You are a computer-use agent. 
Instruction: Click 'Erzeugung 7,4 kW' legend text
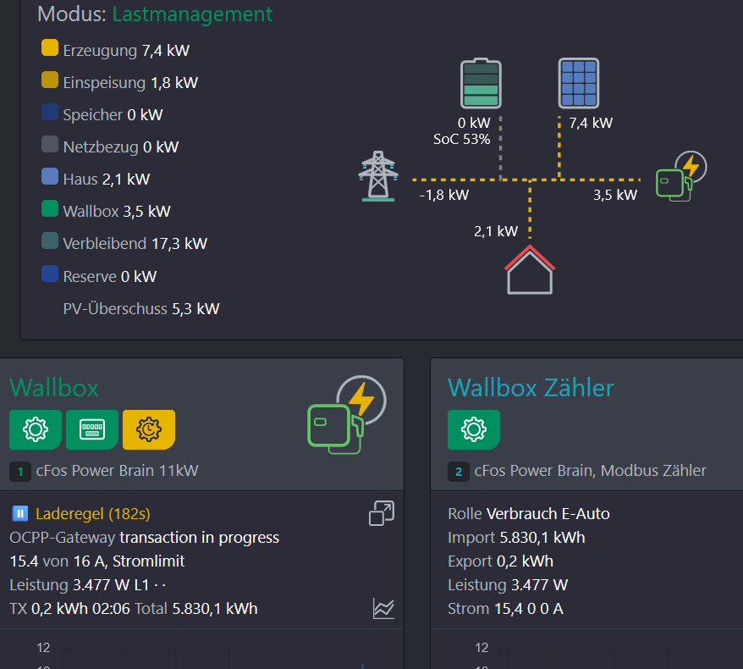tap(126, 50)
